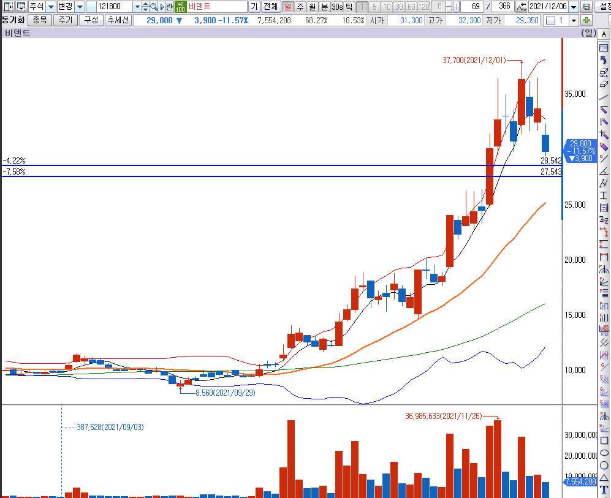Screen dimensions: 611x498
Task: Select the triangle shape tool
Action: click(x=604, y=478)
